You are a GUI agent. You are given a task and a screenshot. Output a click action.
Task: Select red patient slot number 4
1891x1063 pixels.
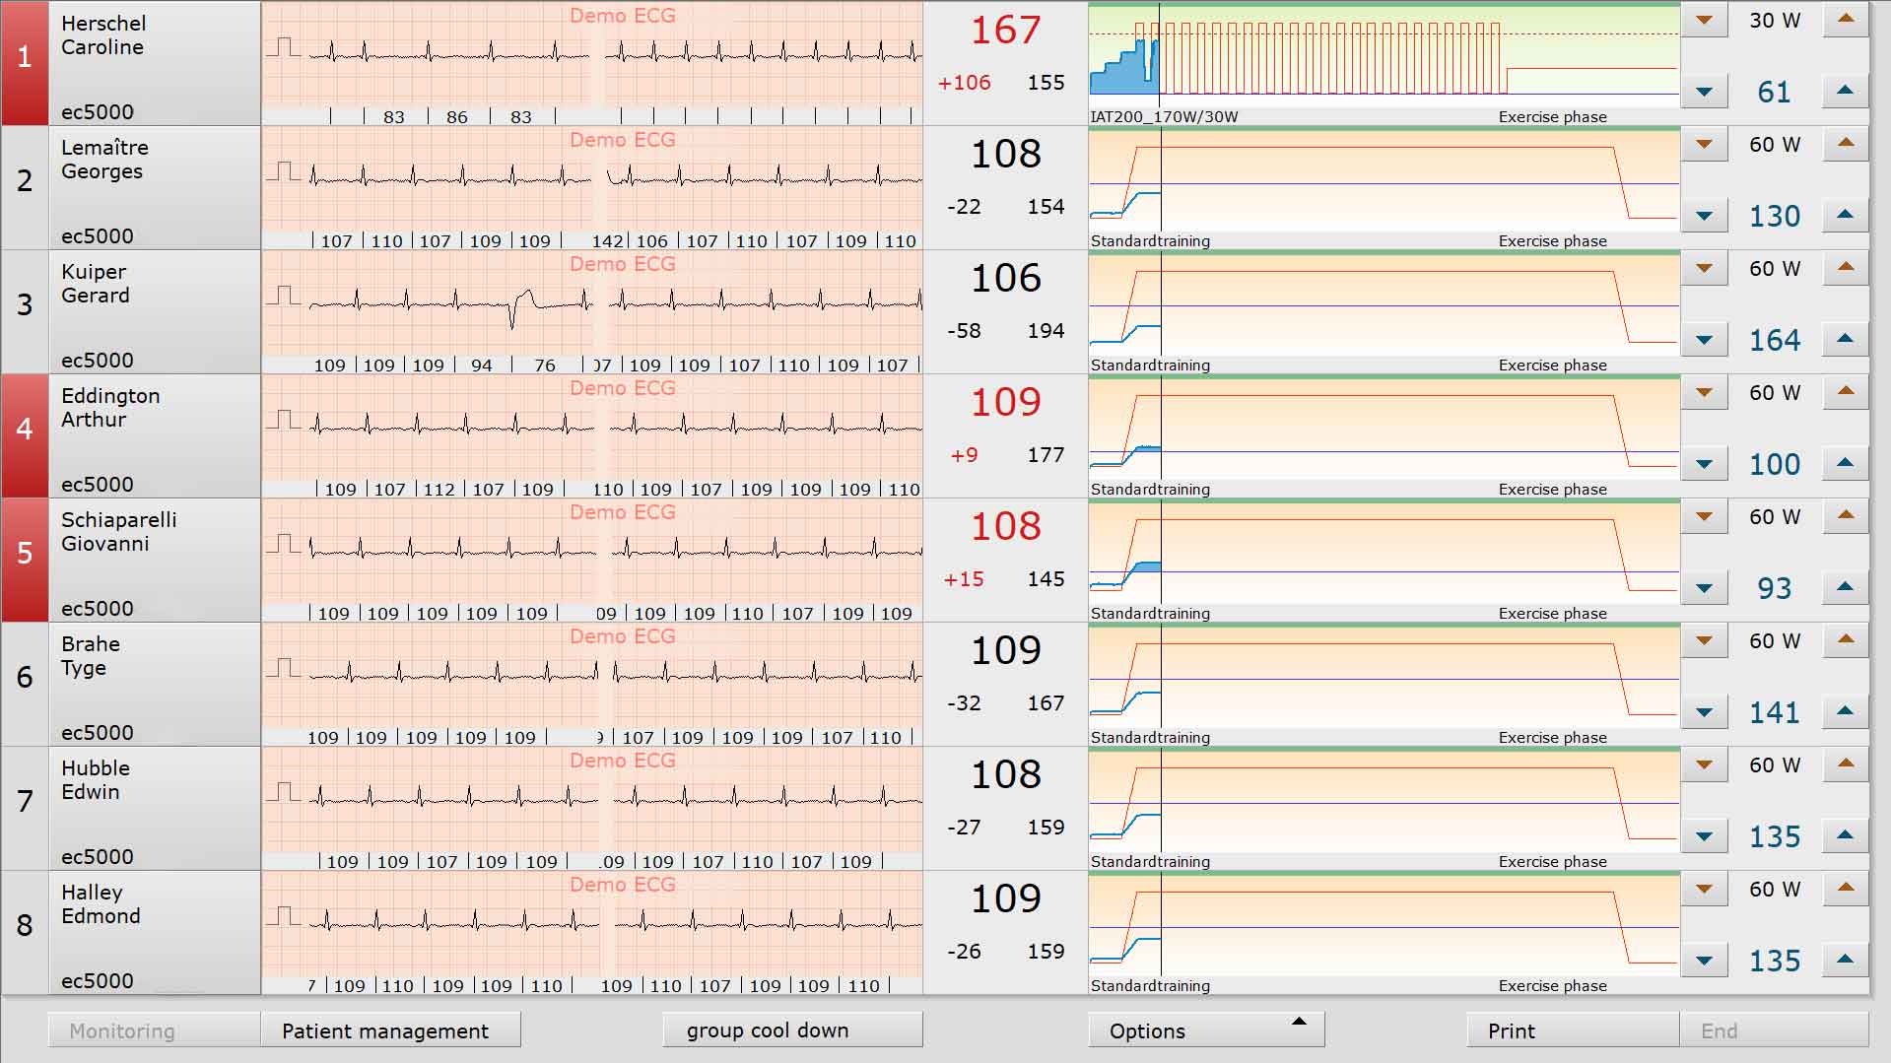coord(25,435)
